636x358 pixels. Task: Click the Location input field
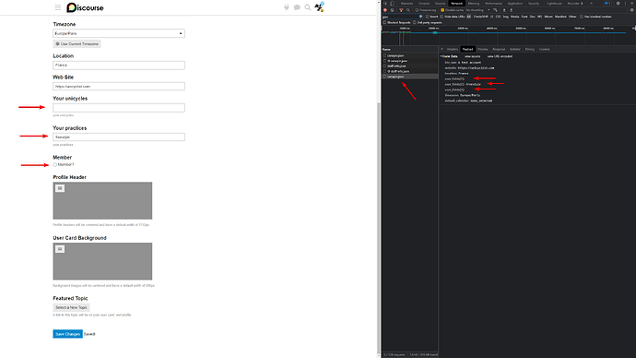[119, 65]
